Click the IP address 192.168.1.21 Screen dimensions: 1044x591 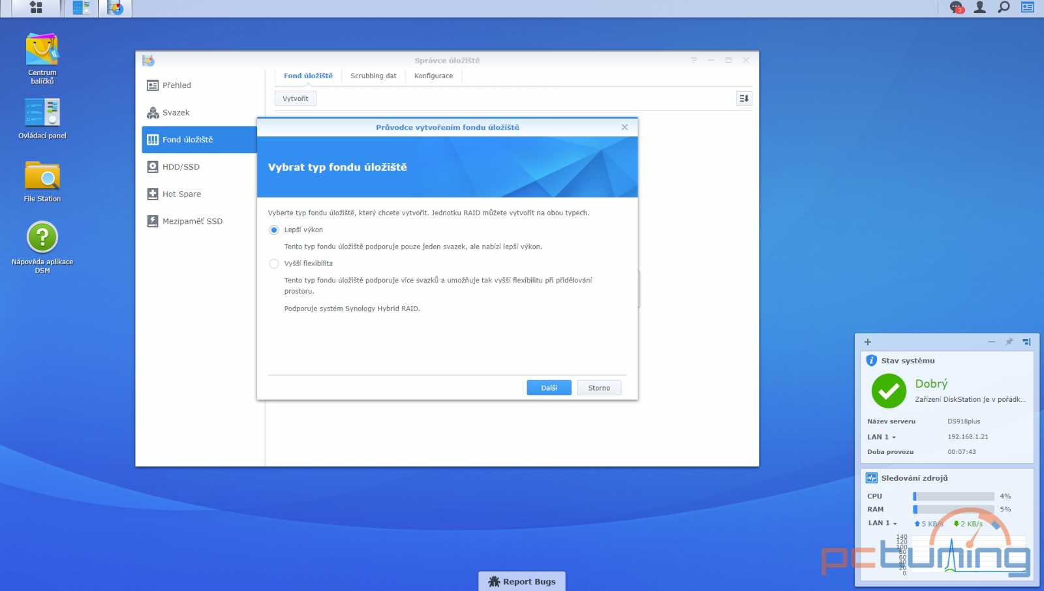tap(968, 437)
